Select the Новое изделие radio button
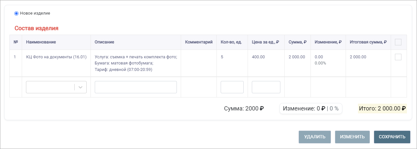The width and height of the screenshot is (417, 149). [16, 13]
